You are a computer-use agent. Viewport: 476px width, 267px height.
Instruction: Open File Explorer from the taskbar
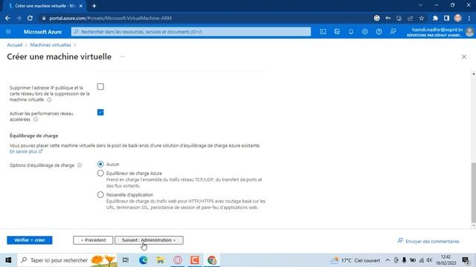(161, 260)
